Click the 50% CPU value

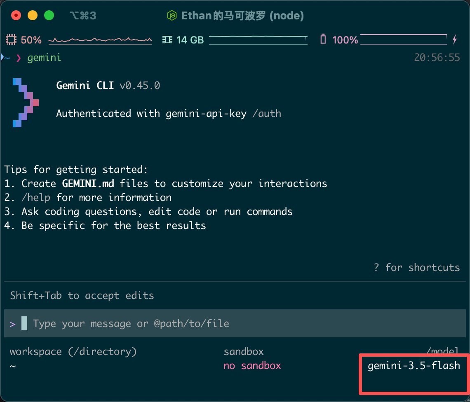31,40
